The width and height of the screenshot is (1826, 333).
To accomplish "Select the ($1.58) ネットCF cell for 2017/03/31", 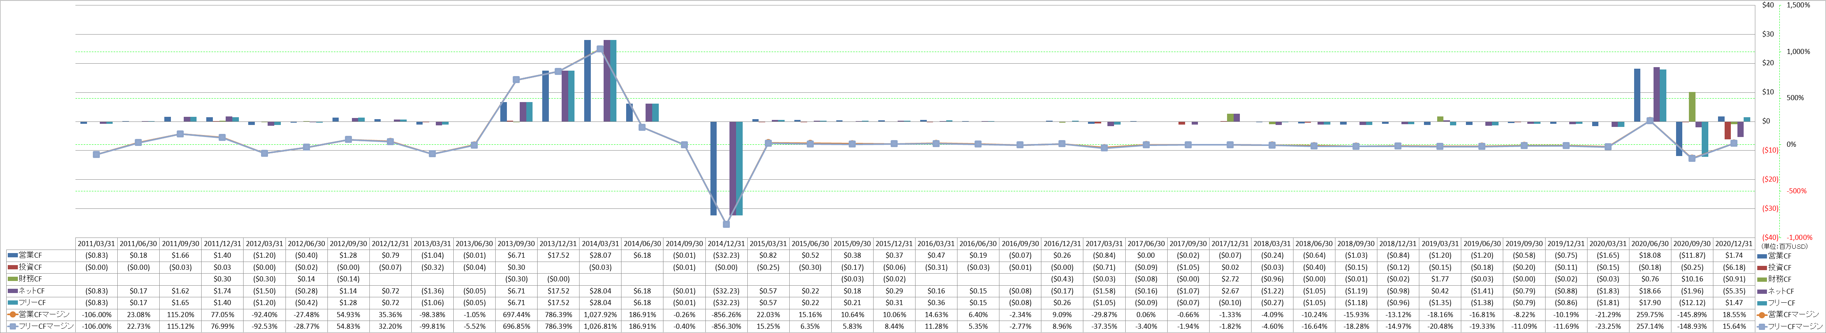I will [1104, 291].
